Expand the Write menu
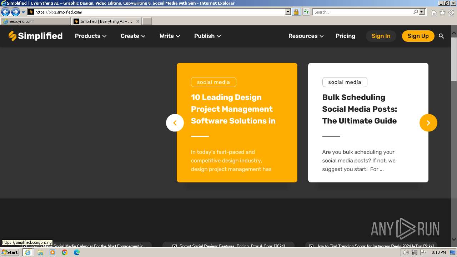Viewport: 457px width, 257px height. [x=170, y=36]
